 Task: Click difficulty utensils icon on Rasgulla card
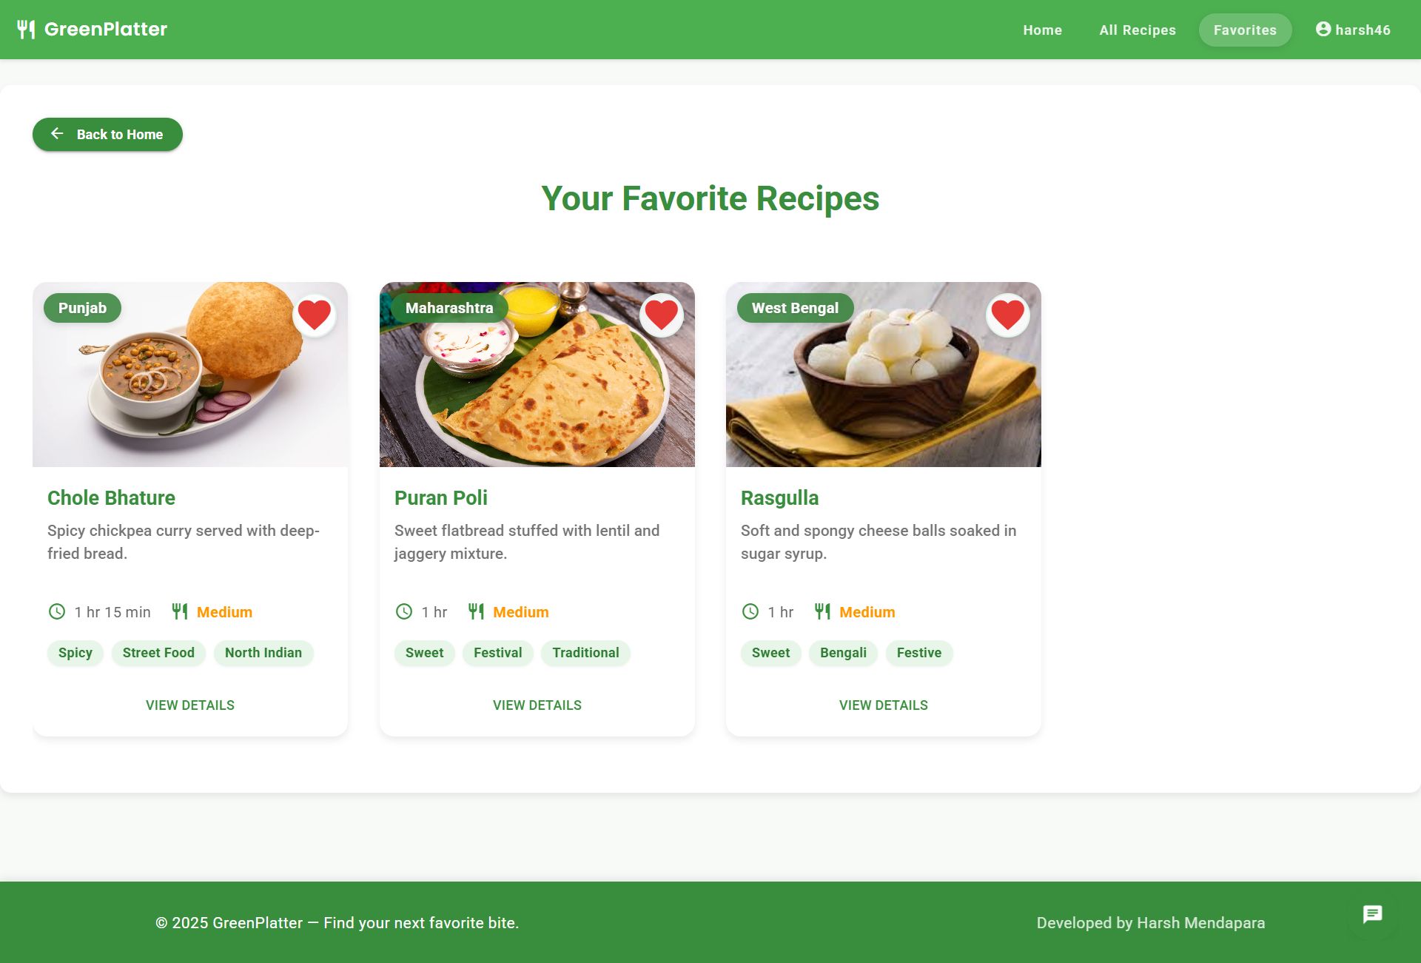point(822,611)
